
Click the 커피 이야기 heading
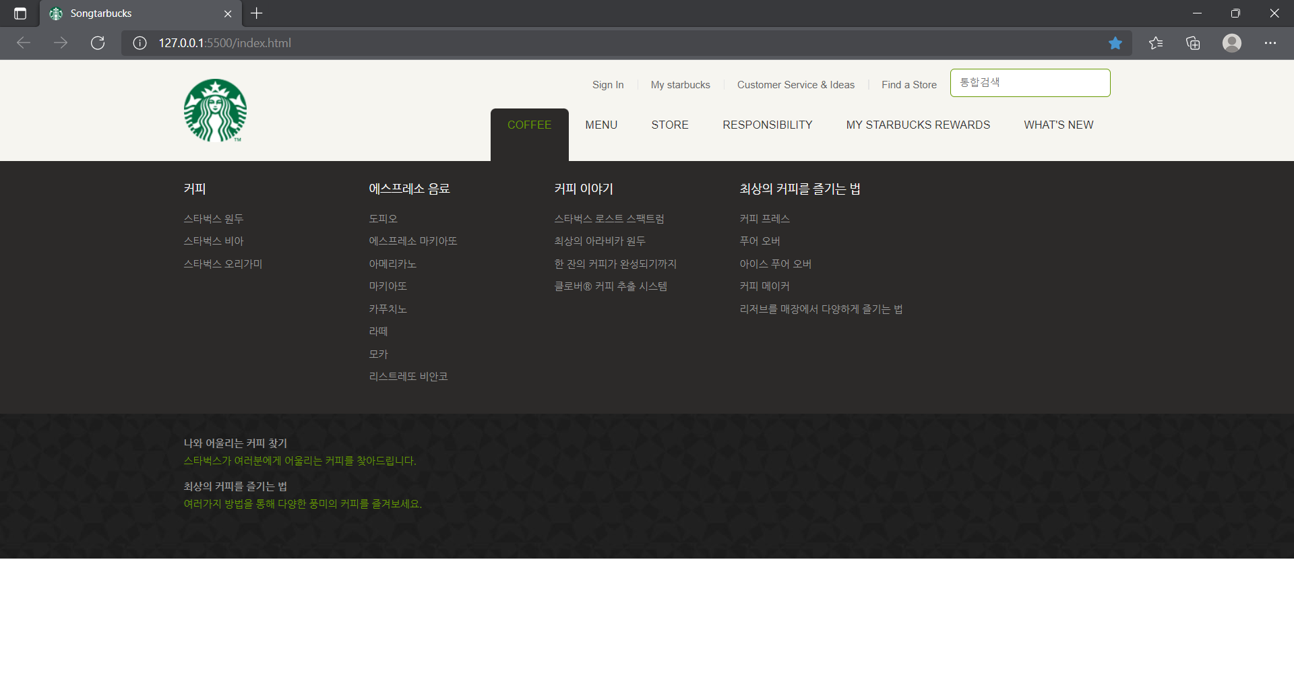(584, 189)
